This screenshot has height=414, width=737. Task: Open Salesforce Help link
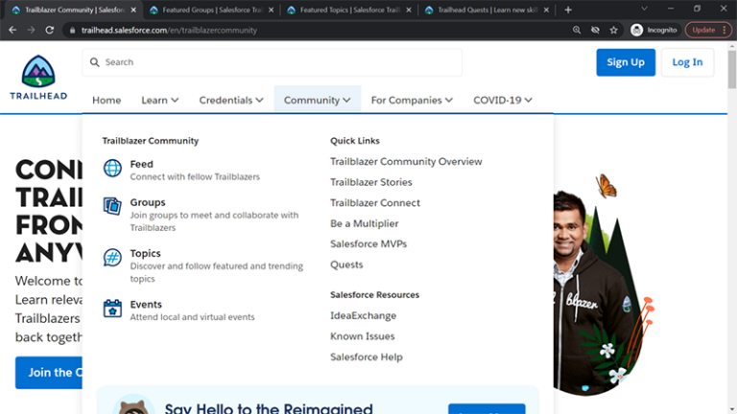pos(367,356)
